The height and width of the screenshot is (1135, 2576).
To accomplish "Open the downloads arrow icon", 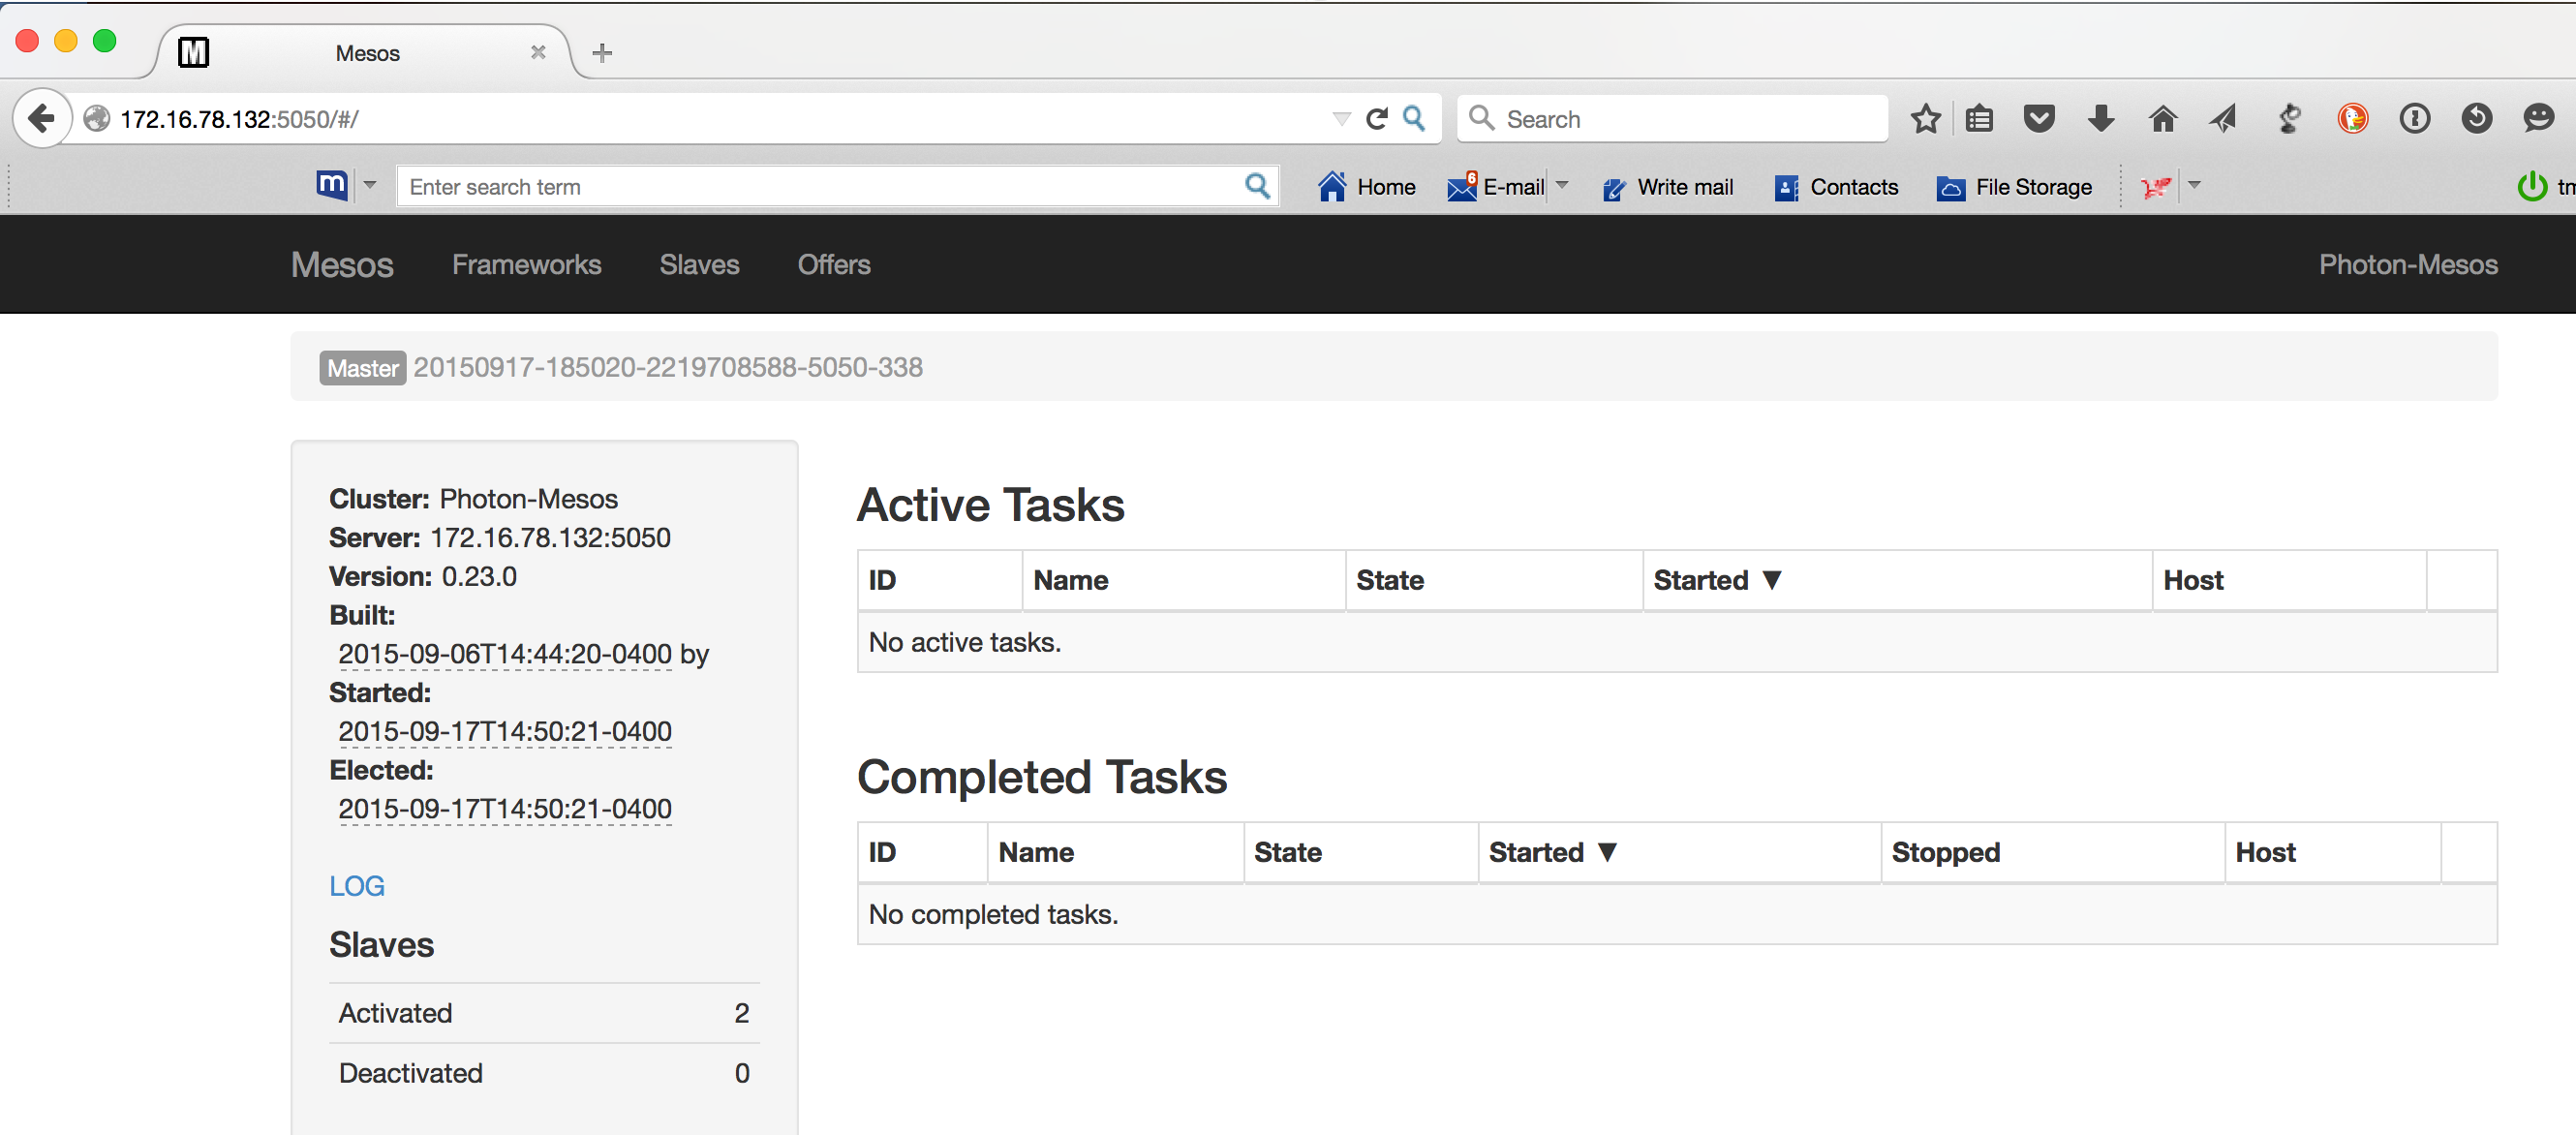I will (x=2101, y=119).
